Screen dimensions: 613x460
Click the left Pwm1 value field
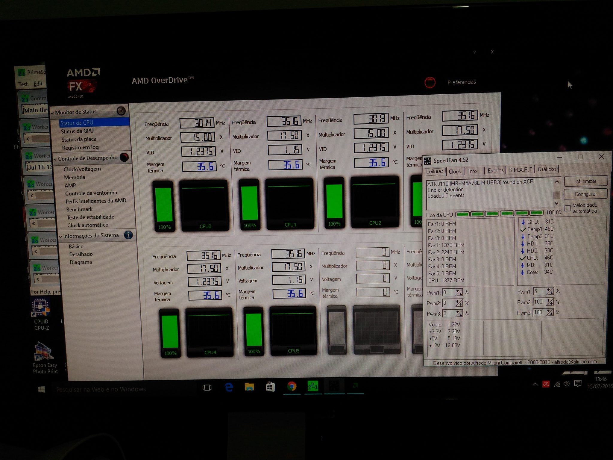tap(449, 292)
